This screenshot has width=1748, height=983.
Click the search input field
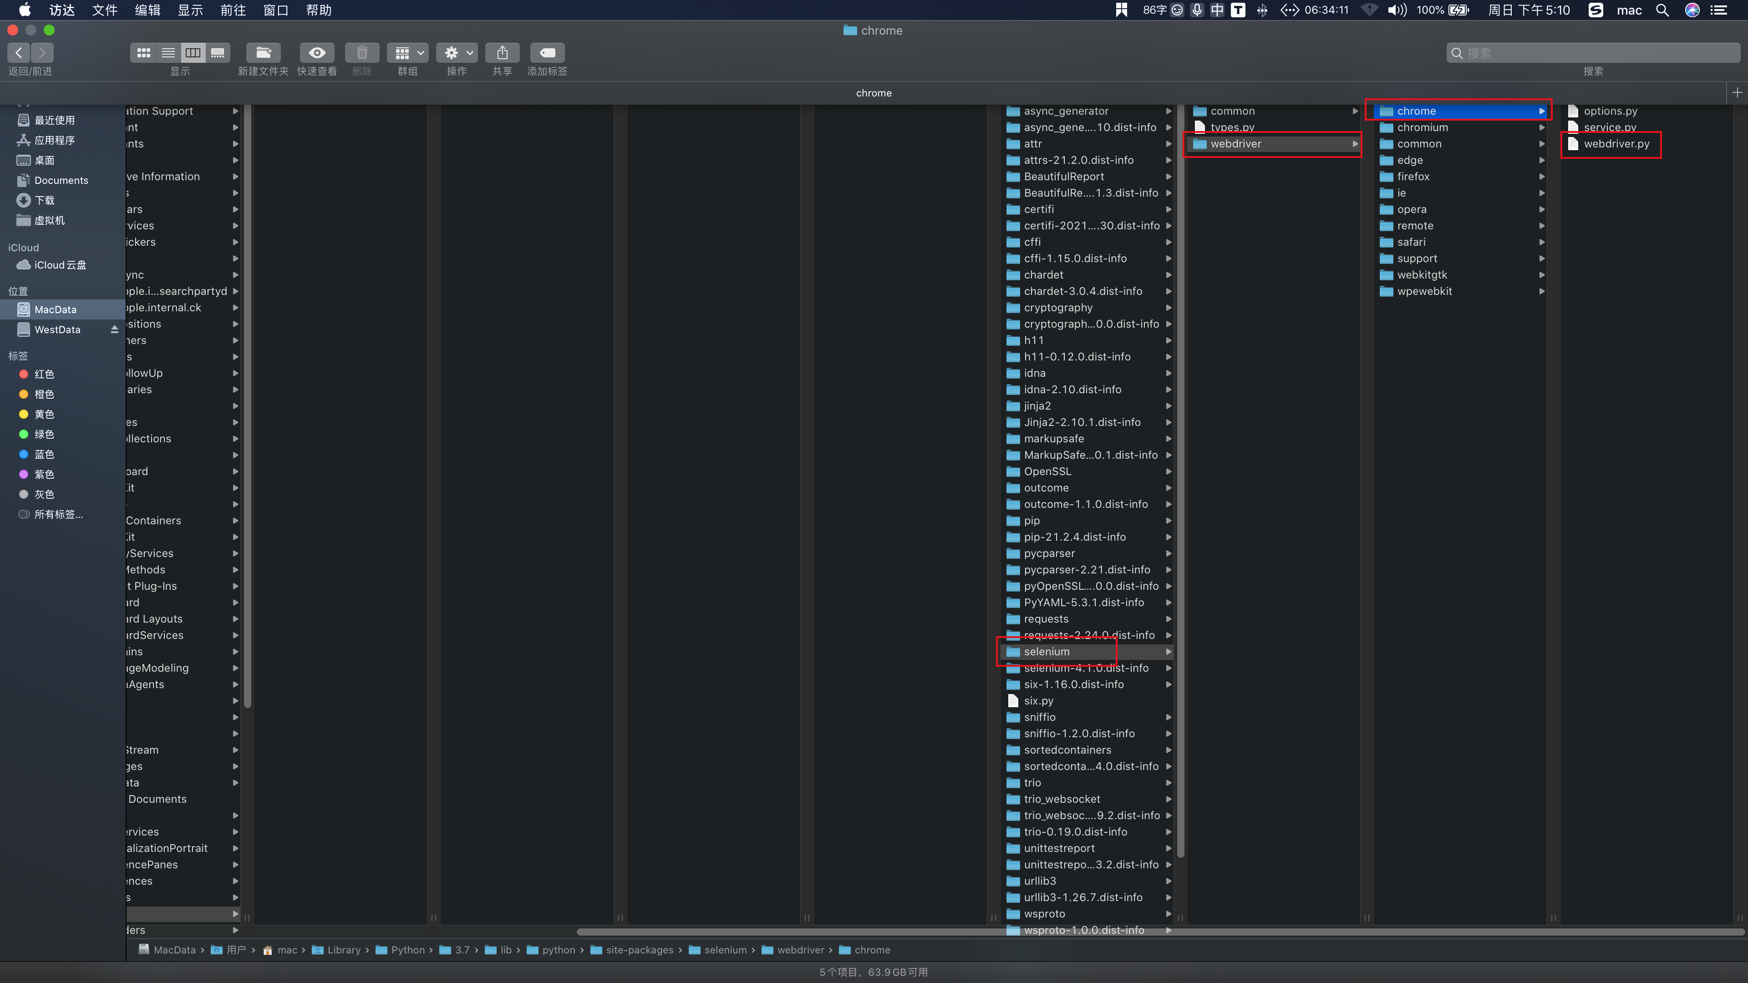click(1595, 53)
